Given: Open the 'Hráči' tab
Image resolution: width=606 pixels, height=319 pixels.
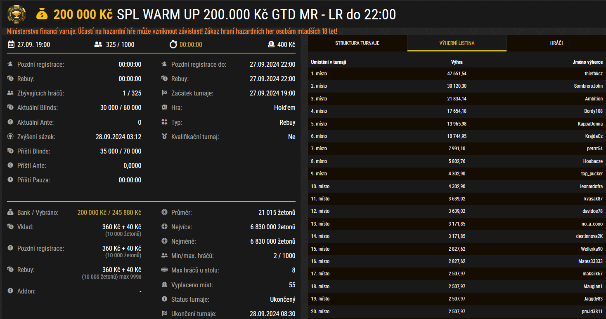Looking at the screenshot, I should coord(556,43).
